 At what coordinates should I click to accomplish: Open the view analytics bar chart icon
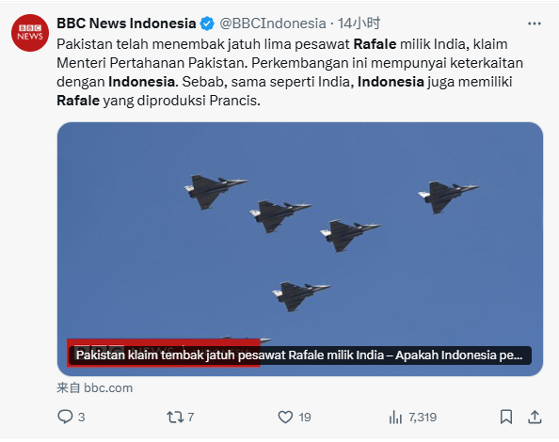(395, 417)
